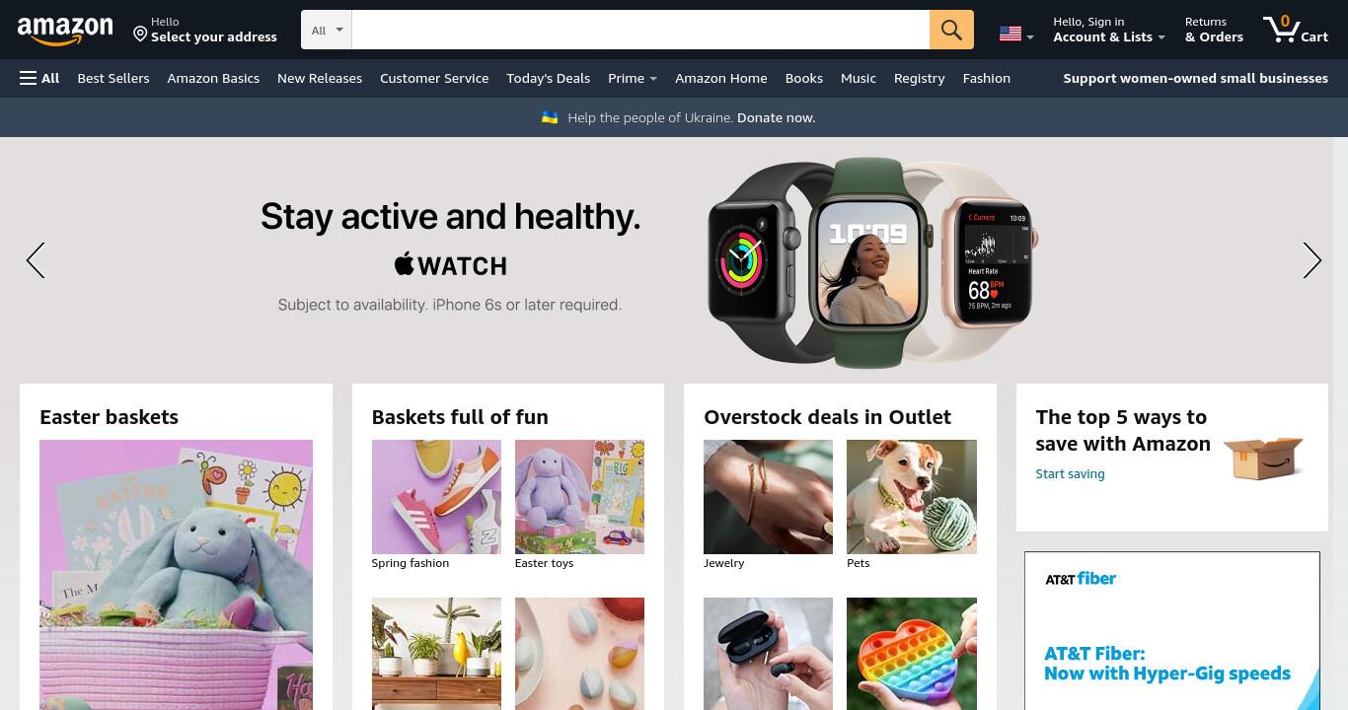
Task: Open the All hamburger menu
Action: (x=39, y=78)
